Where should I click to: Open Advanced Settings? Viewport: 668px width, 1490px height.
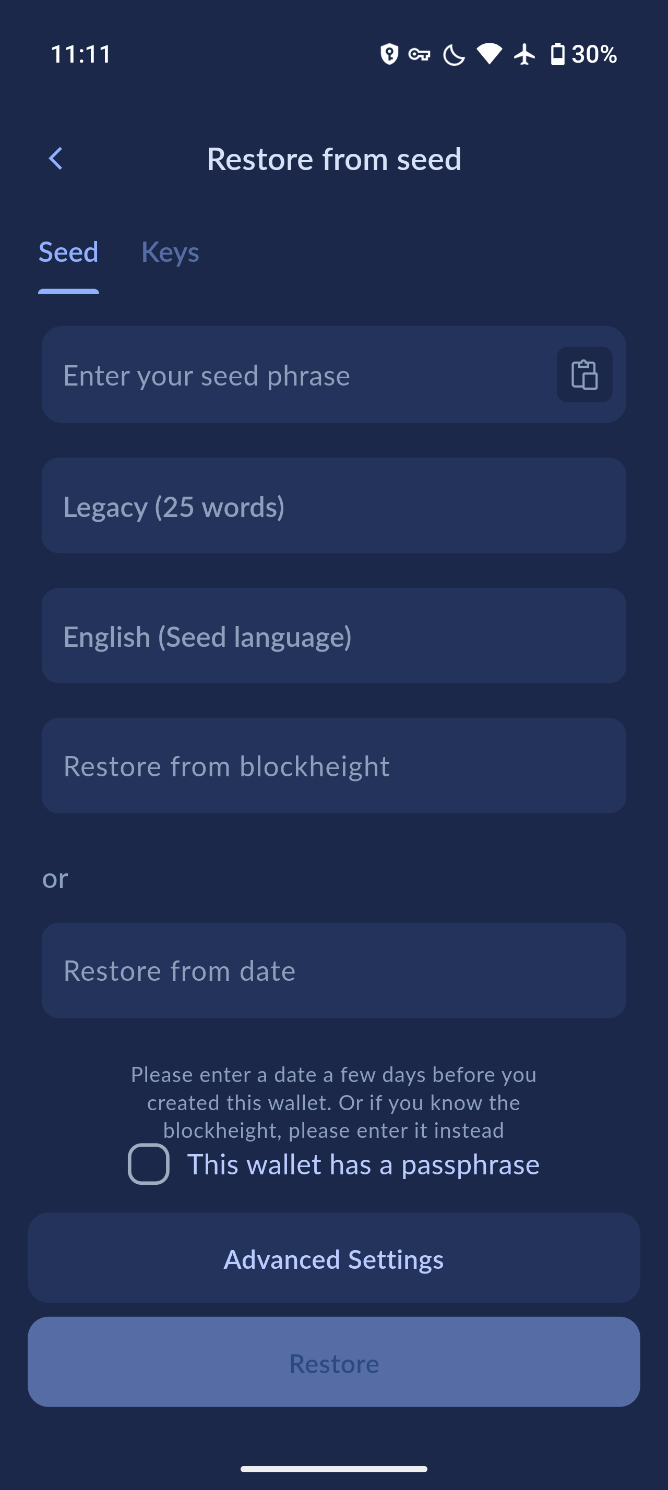(x=333, y=1259)
